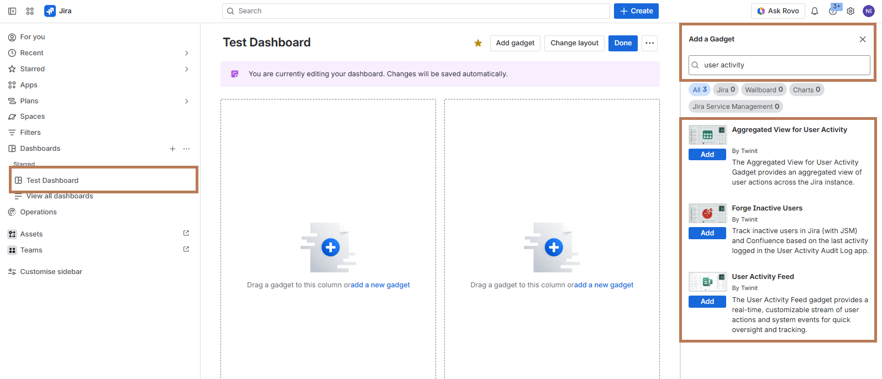882x379 pixels.
Task: Open the NI profile avatar
Action: (x=868, y=11)
